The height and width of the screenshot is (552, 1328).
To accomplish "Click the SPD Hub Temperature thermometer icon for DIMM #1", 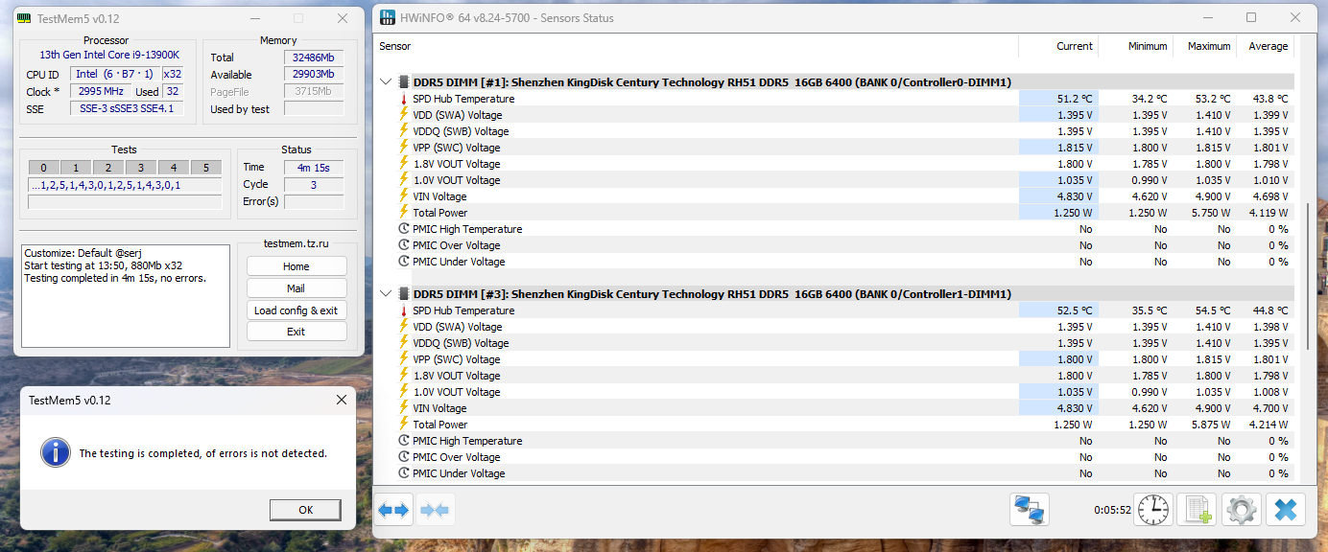I will click(x=403, y=99).
